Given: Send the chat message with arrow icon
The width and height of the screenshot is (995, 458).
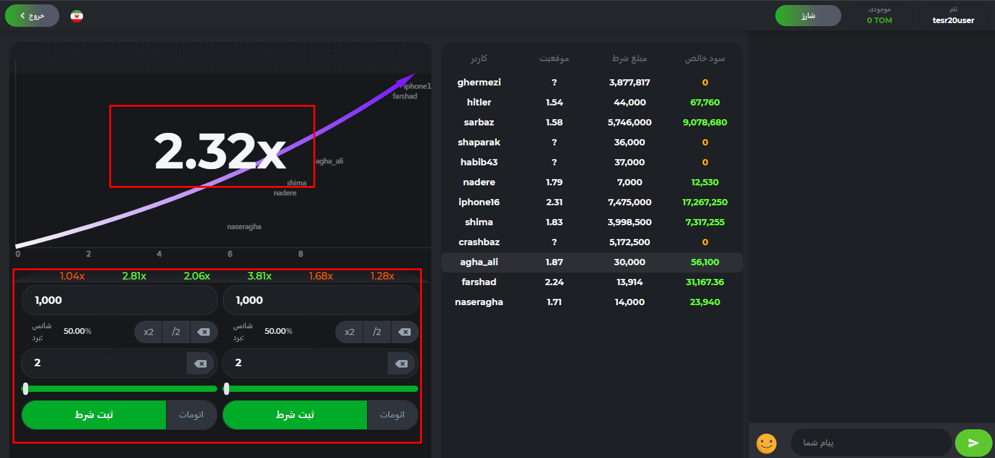Looking at the screenshot, I should coord(973,443).
